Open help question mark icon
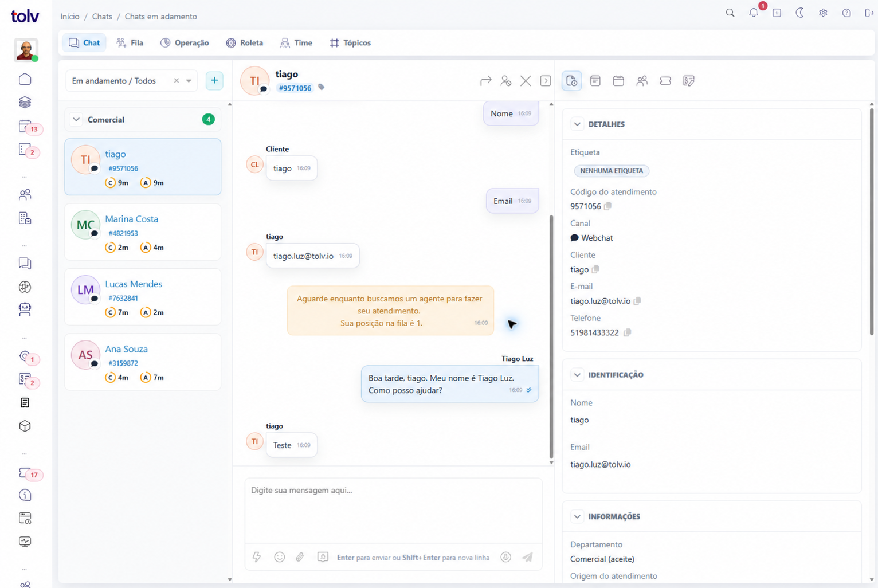 click(846, 13)
